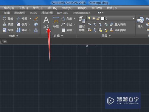This screenshot has width=149, height=112.
Task: Open the Draw (绘图) menu
Action: tap(38, 8)
